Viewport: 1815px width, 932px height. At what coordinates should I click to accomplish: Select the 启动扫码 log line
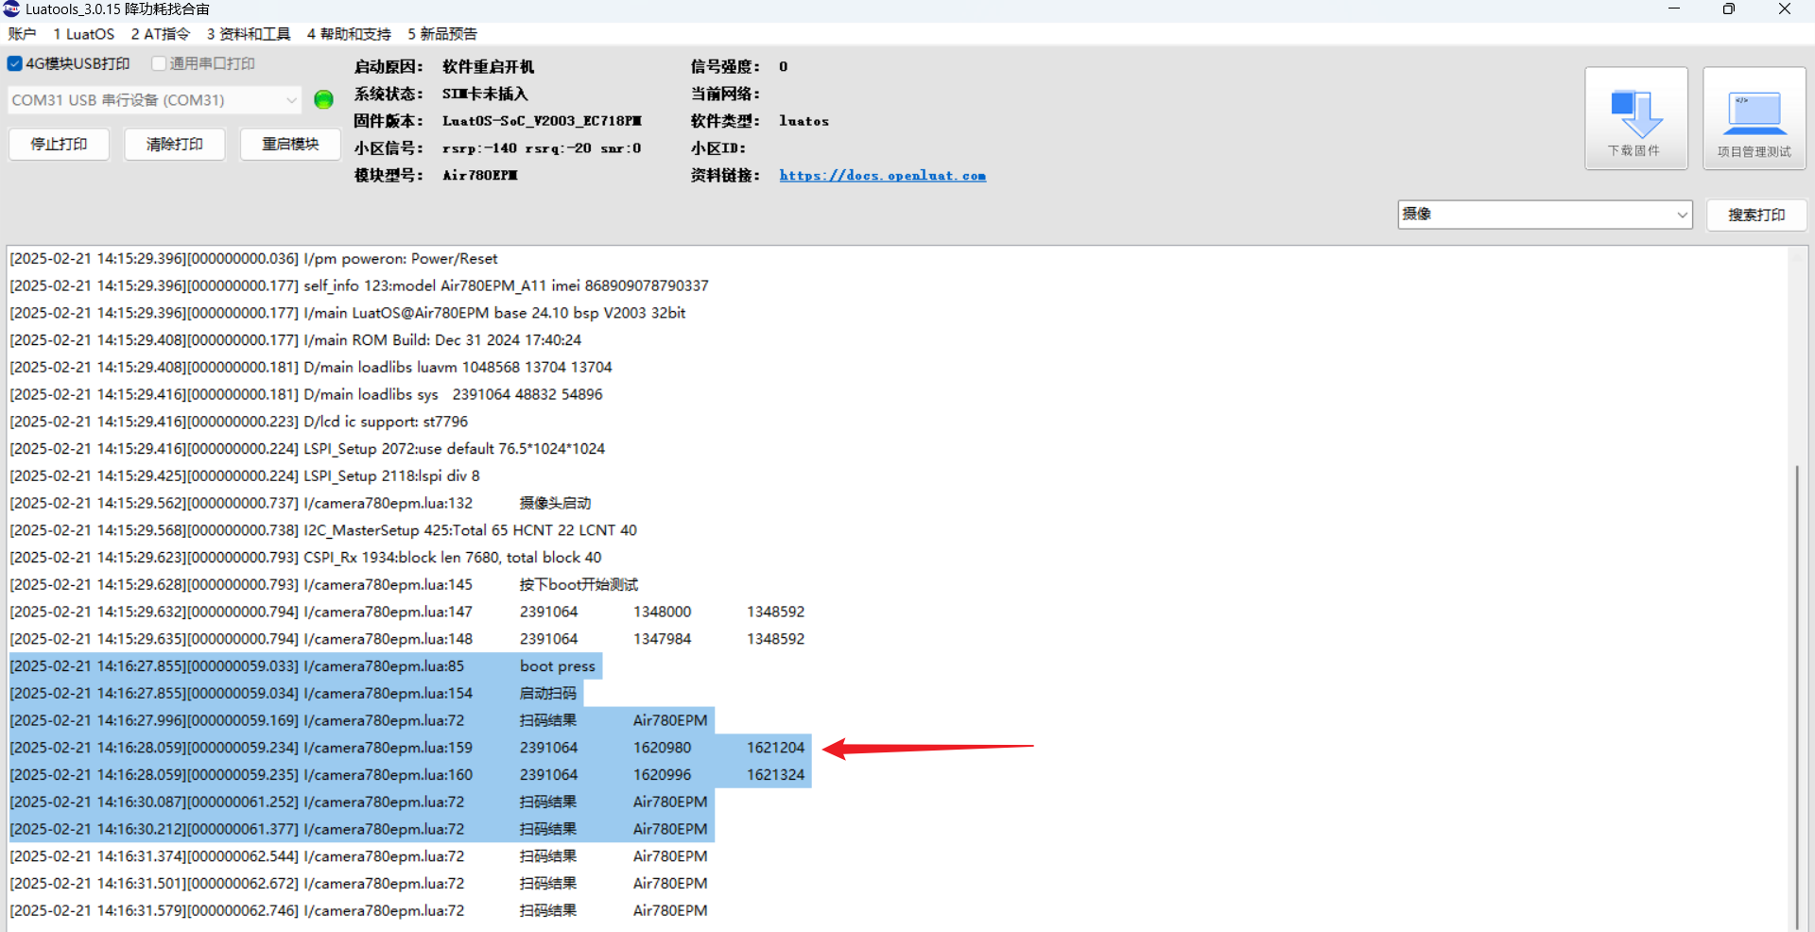(x=296, y=693)
